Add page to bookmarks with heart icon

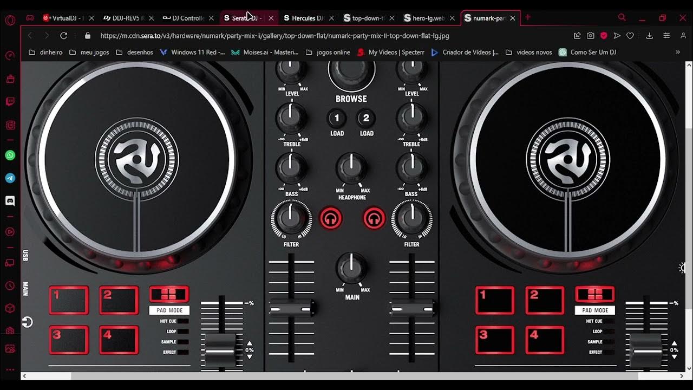coord(630,36)
